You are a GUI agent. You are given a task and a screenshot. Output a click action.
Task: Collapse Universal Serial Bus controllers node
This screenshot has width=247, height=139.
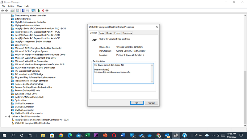coord(6,117)
